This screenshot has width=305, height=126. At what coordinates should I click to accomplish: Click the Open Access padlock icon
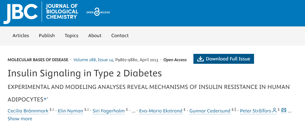coord(97,12)
